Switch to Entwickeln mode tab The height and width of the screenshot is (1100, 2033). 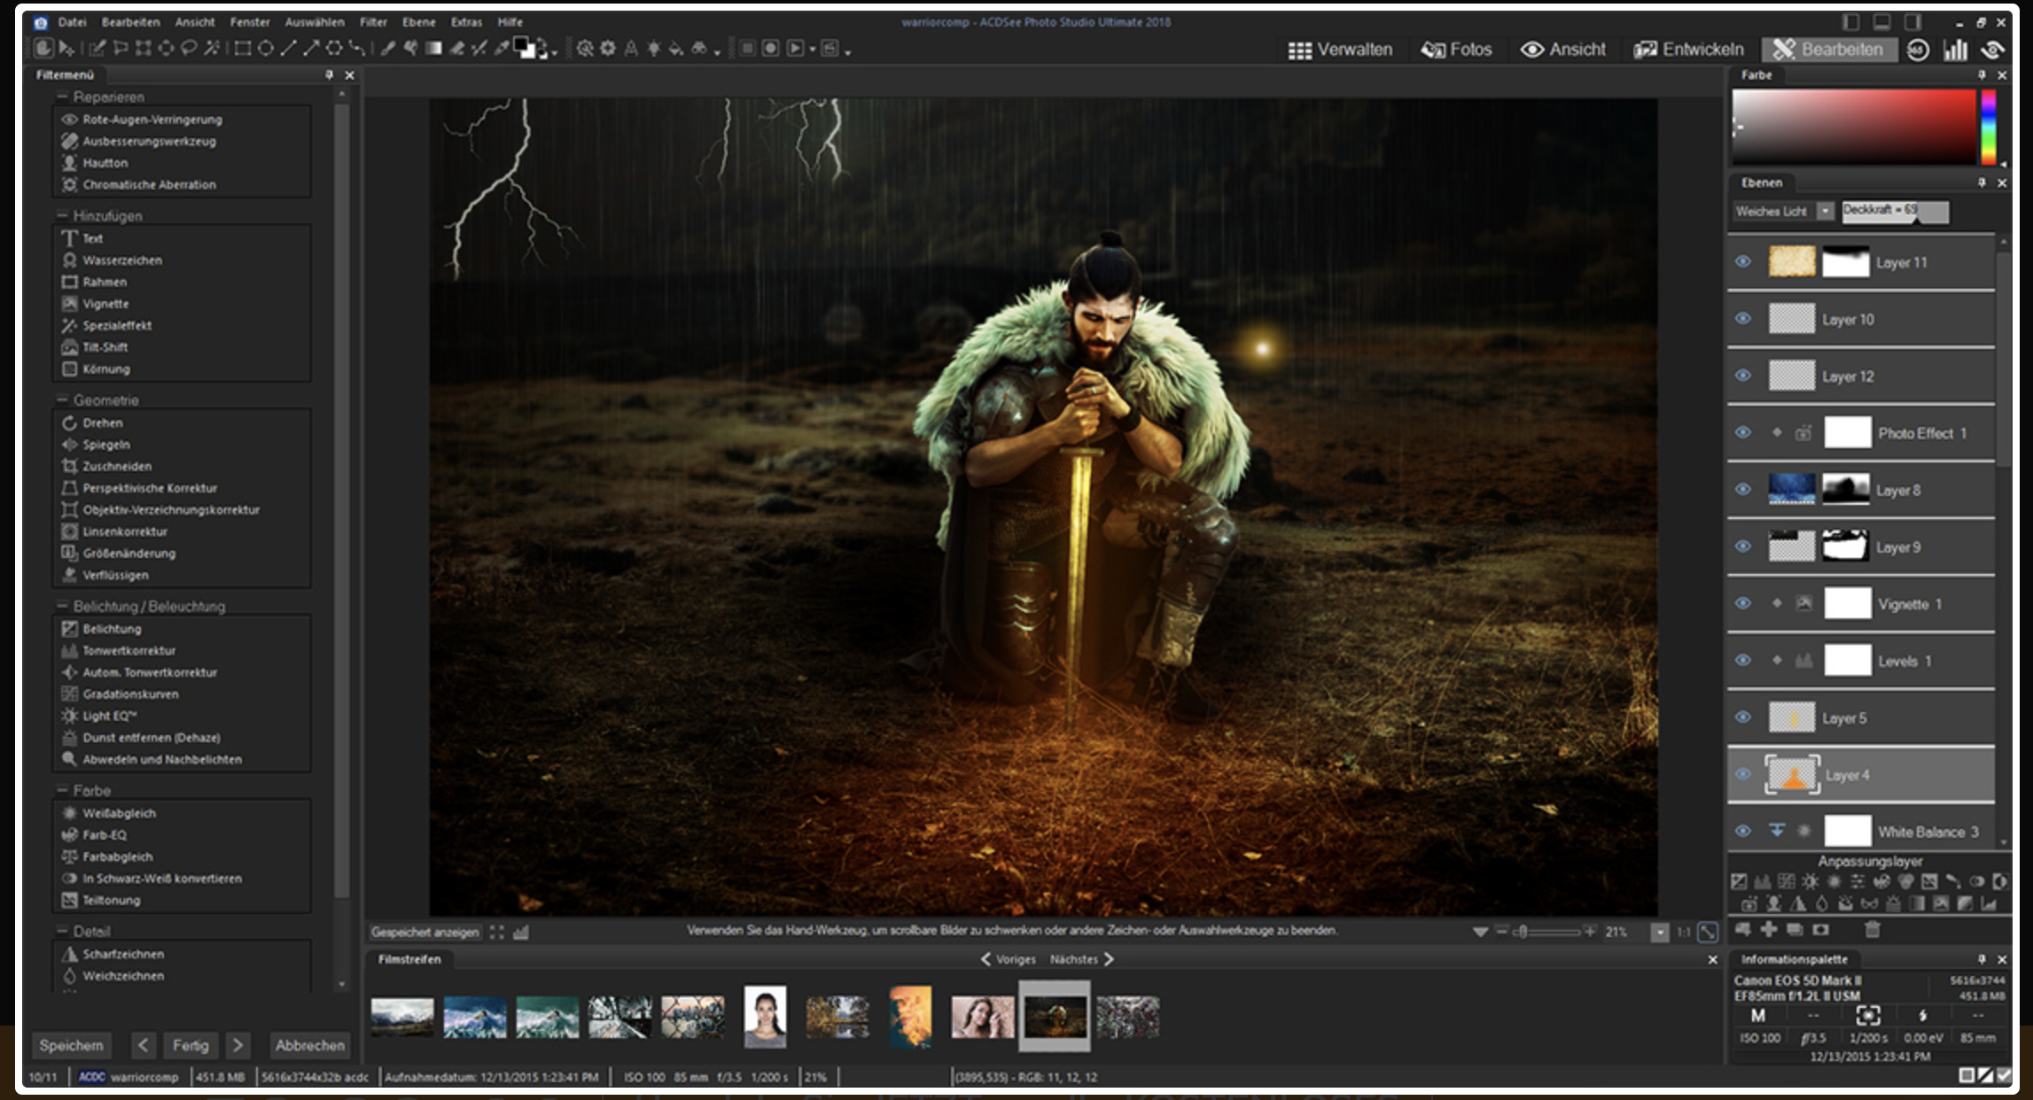[1689, 50]
